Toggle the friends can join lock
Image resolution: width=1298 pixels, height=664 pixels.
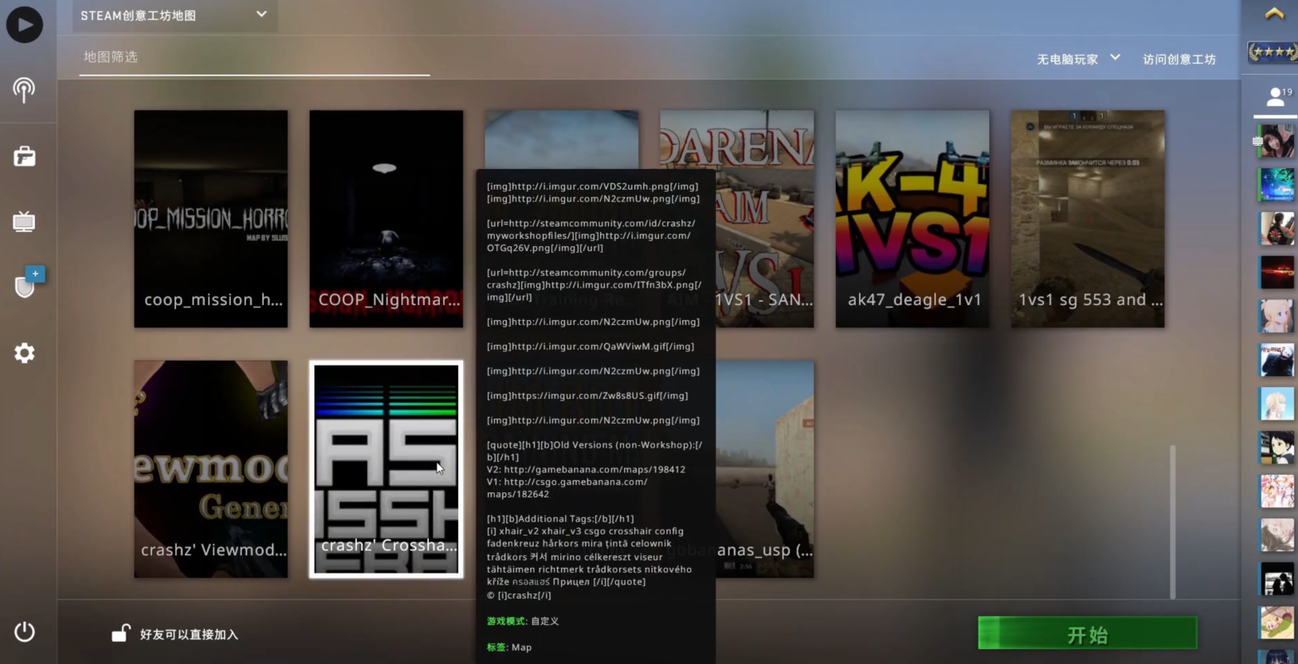click(x=121, y=634)
